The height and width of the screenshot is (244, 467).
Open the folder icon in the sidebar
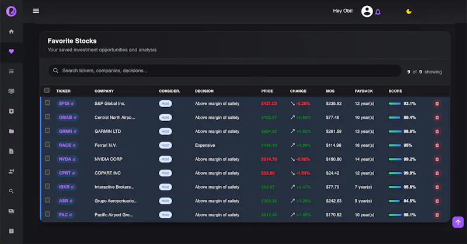point(11,131)
